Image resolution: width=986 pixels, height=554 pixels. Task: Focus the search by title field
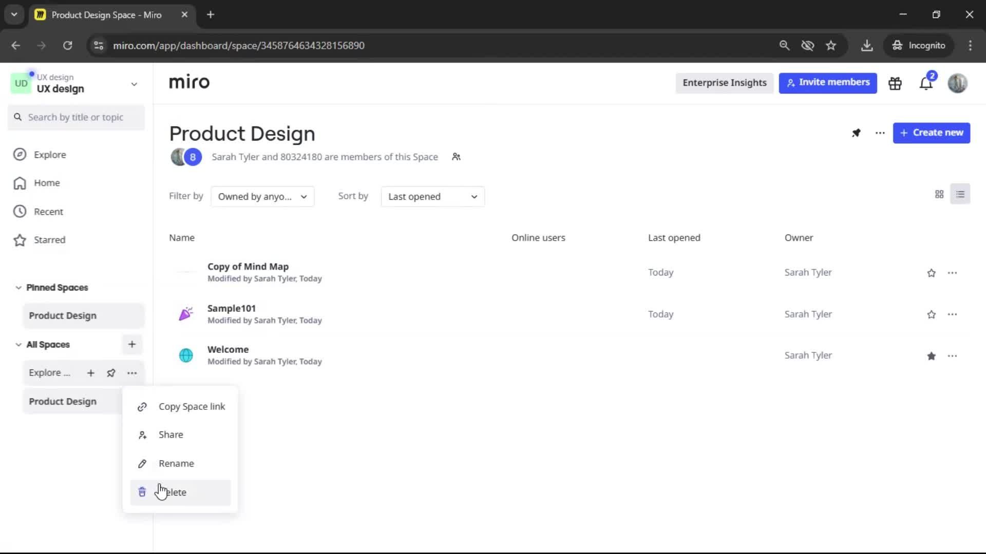(76, 117)
